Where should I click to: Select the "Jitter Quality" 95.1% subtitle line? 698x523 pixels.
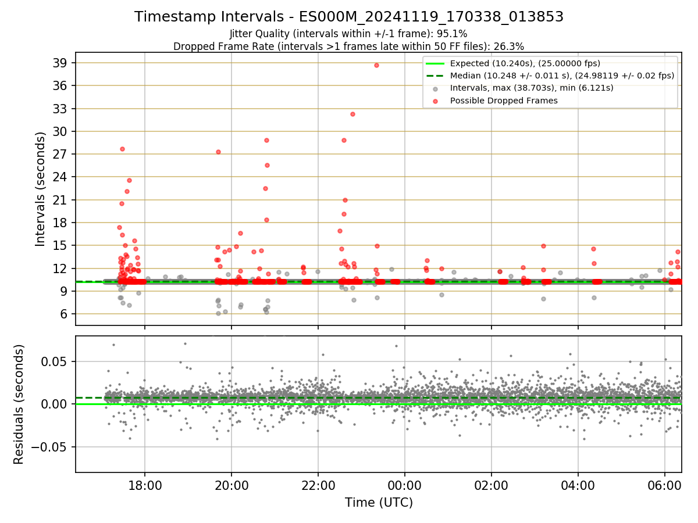click(x=348, y=34)
